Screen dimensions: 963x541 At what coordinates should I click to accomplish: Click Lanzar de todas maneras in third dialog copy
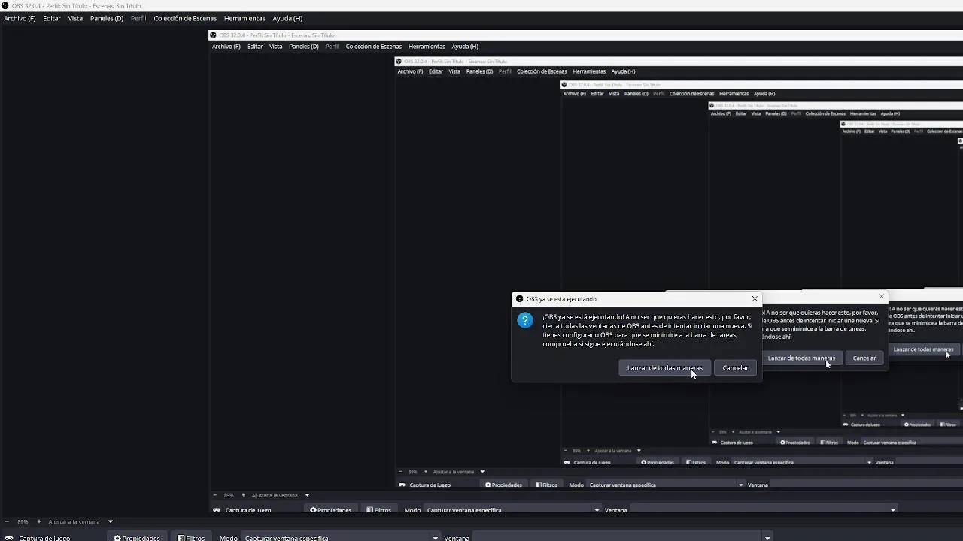point(923,349)
